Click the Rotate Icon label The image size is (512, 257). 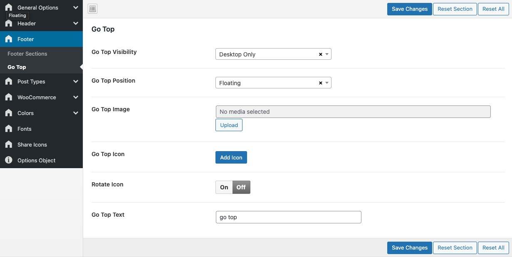click(x=107, y=184)
